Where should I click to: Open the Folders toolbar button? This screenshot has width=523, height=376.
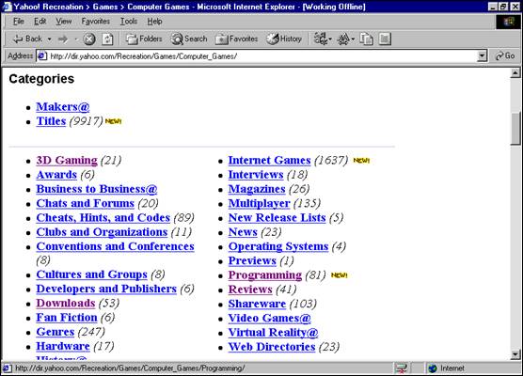coord(144,39)
